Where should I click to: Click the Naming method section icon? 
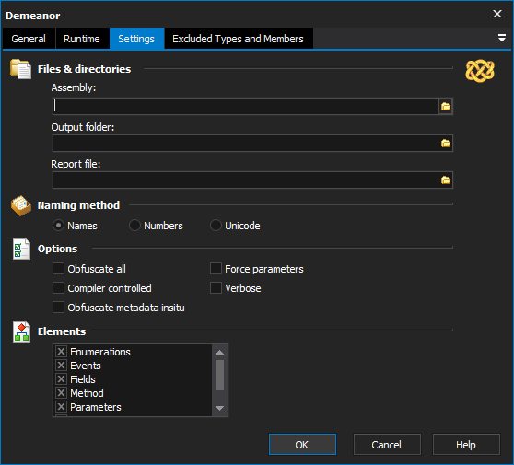(x=21, y=205)
